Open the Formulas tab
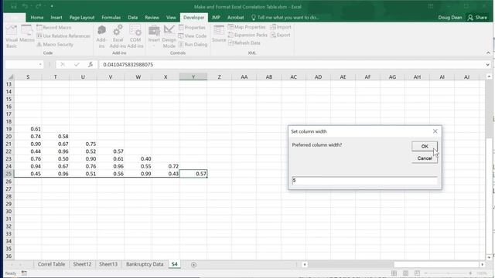The height and width of the screenshot is (278, 495). [111, 18]
